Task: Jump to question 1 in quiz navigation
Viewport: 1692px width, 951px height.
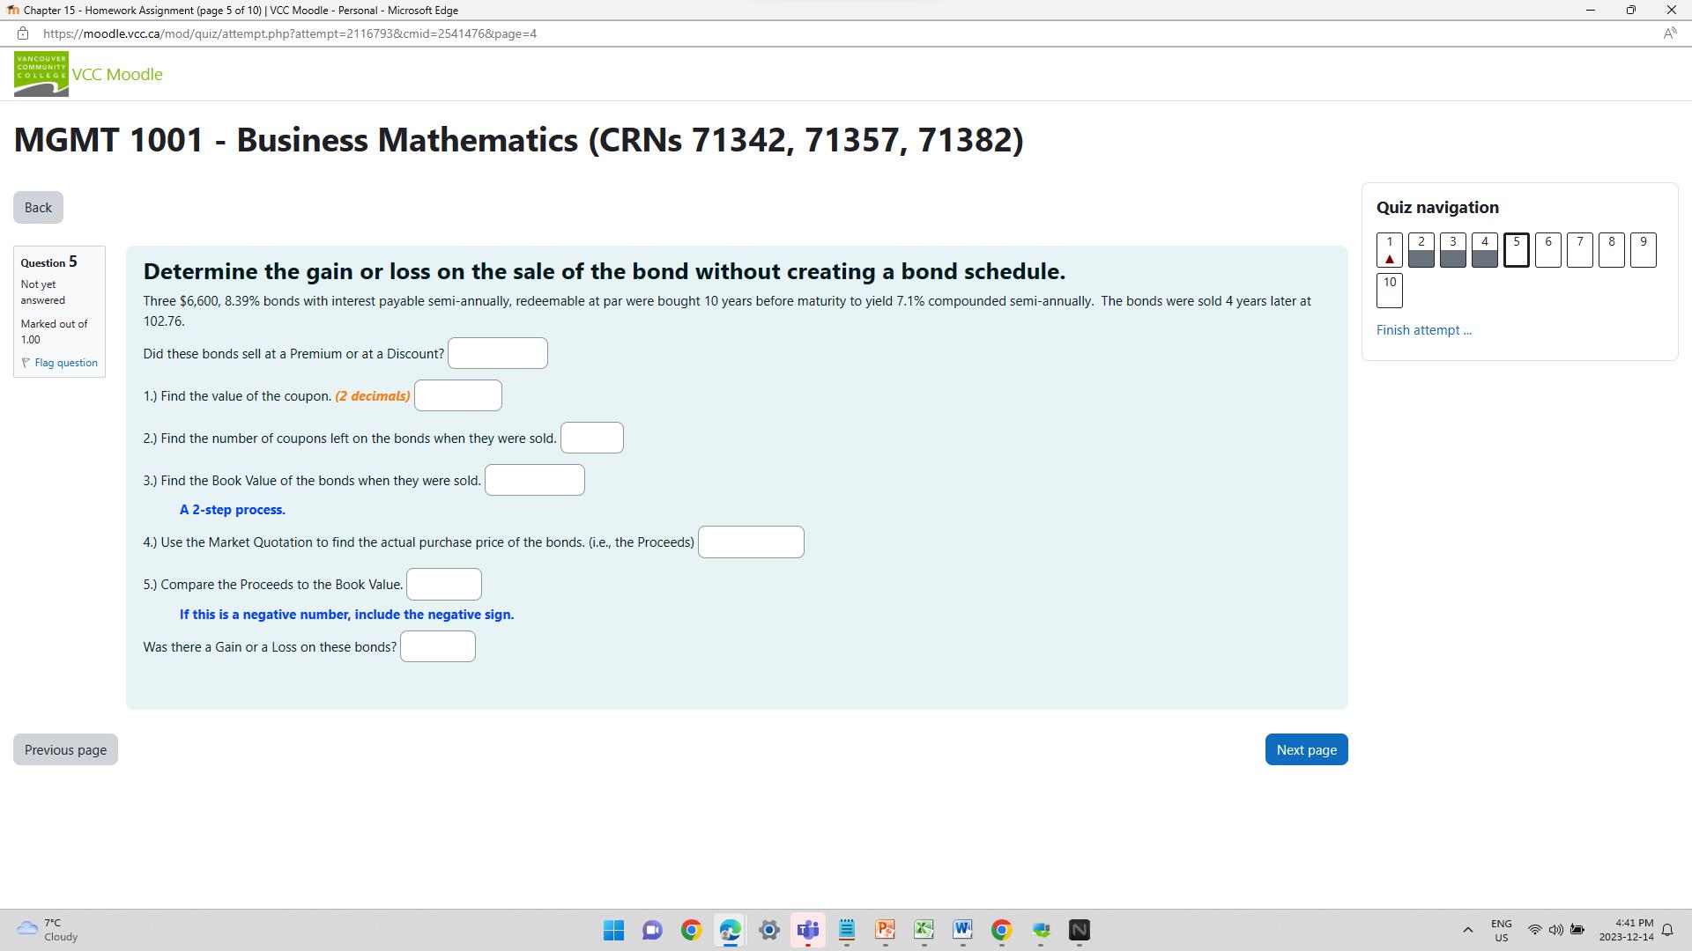Action: (x=1390, y=250)
